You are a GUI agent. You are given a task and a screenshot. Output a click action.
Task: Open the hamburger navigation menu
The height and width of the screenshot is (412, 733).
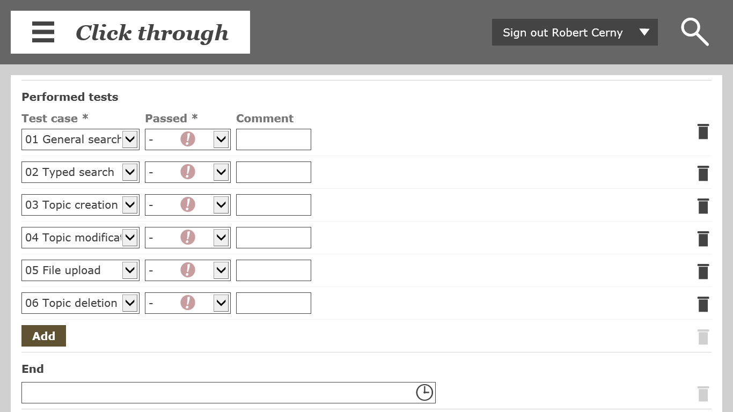pyautogui.click(x=43, y=32)
